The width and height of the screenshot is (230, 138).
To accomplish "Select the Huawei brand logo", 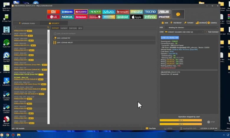I will [x=81, y=12].
